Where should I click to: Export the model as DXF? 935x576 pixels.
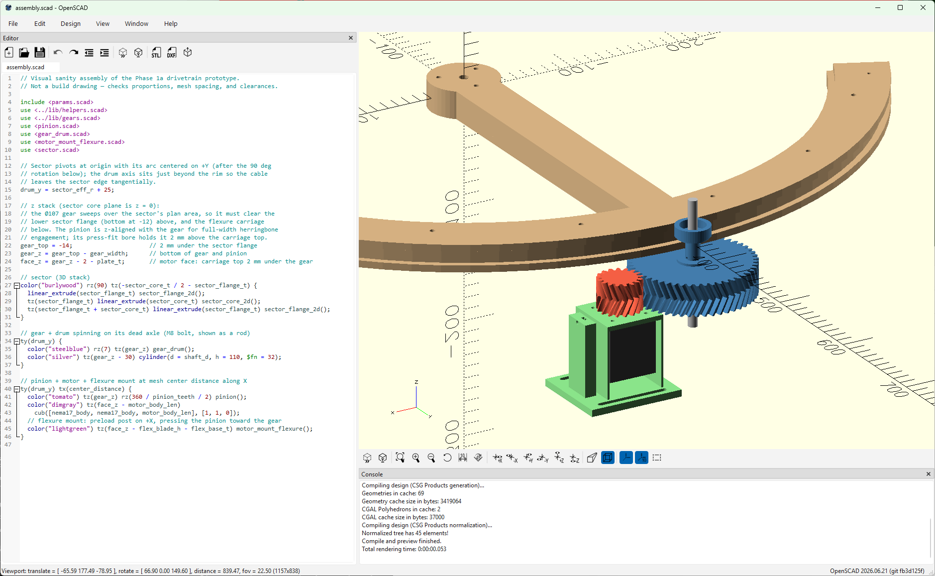tap(172, 53)
